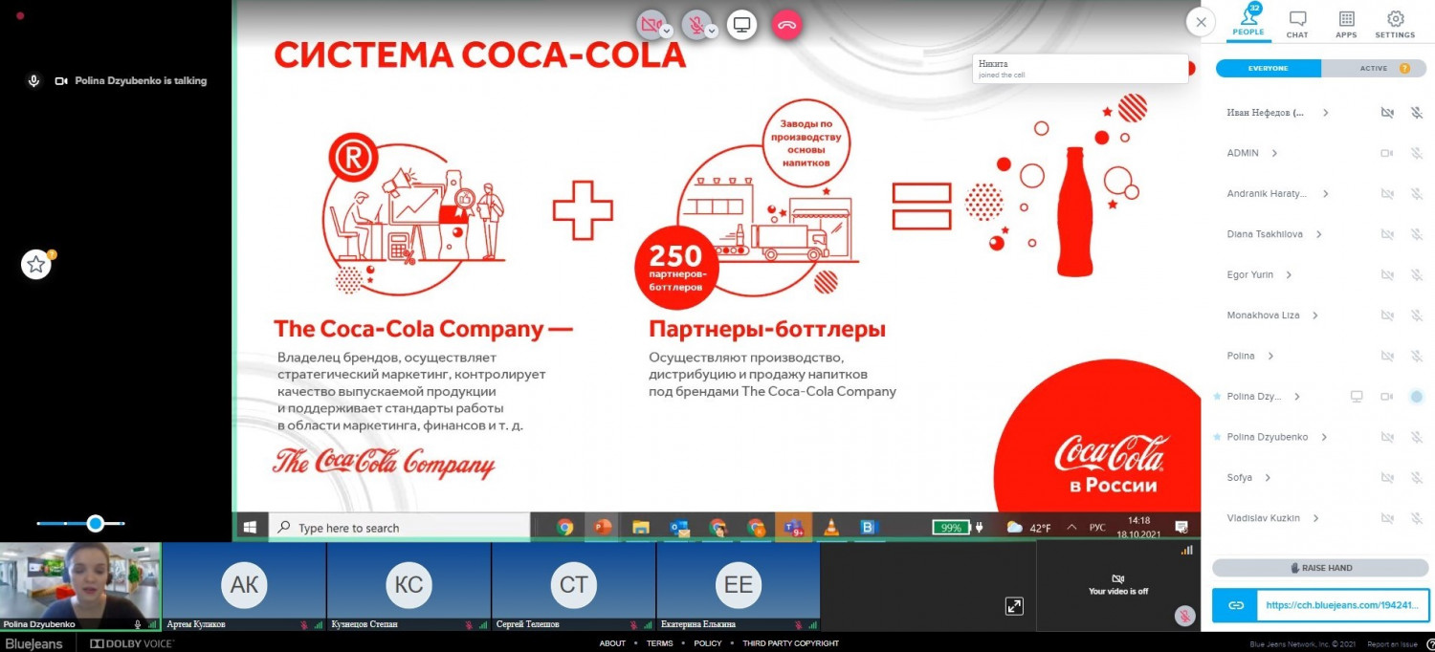Screen dimensions: 1435x652
Task: Click Report an Issue link
Action: pos(1394,644)
